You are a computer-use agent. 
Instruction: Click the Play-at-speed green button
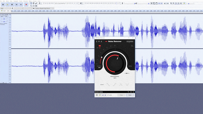184,3
